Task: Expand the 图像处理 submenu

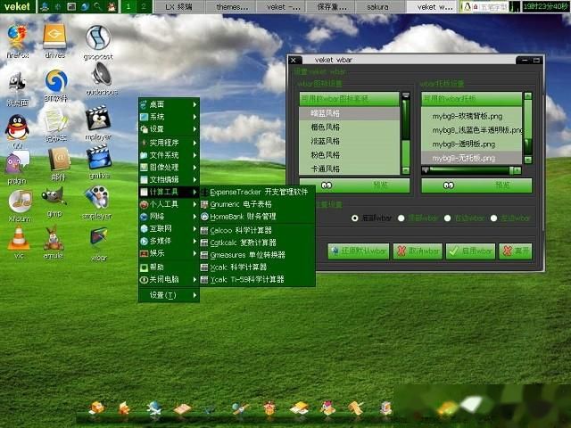Action: click(x=169, y=168)
